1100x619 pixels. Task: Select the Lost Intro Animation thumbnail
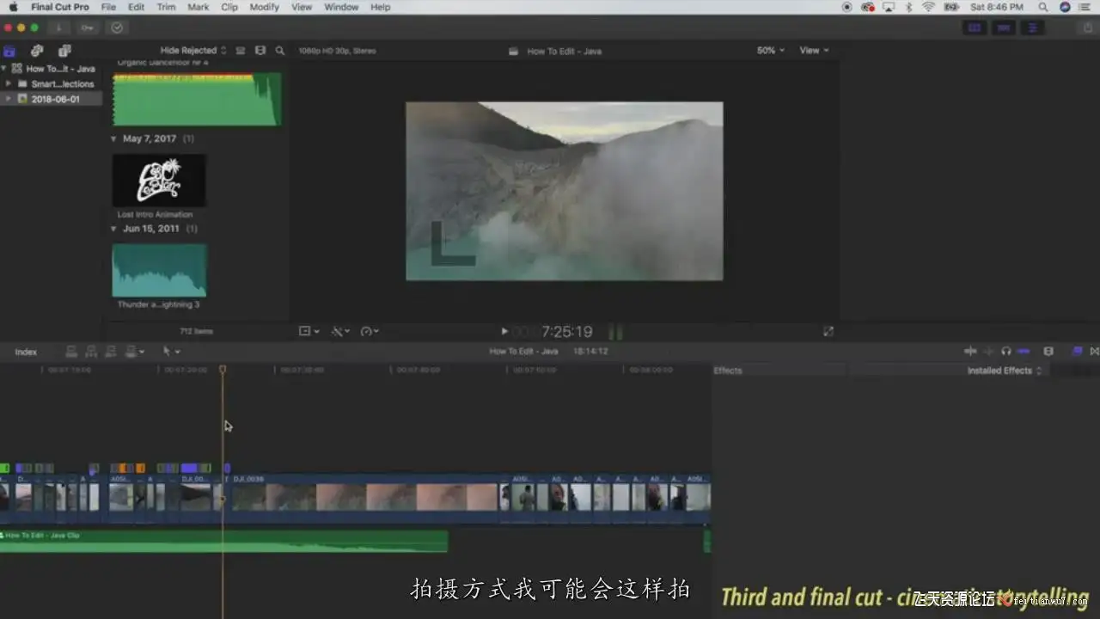159,181
